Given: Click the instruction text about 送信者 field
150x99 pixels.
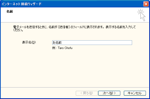Looking at the screenshot, I should pos(74,27).
